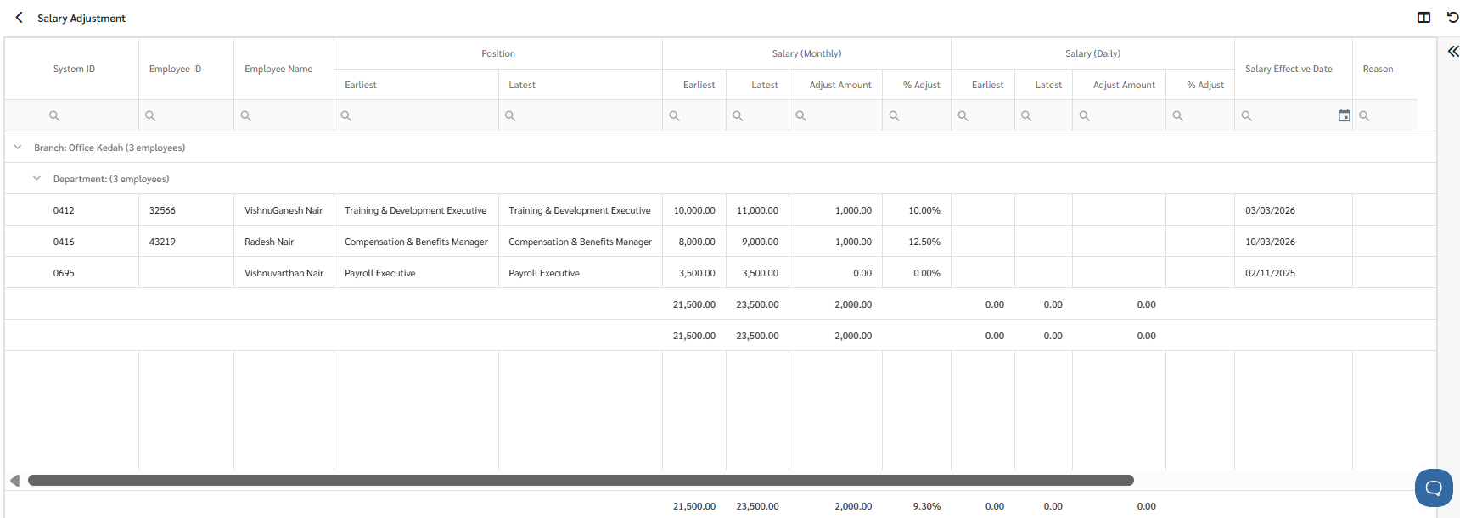The height and width of the screenshot is (518, 1460).
Task: Click the Position Latest filter search icon
Action: click(510, 115)
